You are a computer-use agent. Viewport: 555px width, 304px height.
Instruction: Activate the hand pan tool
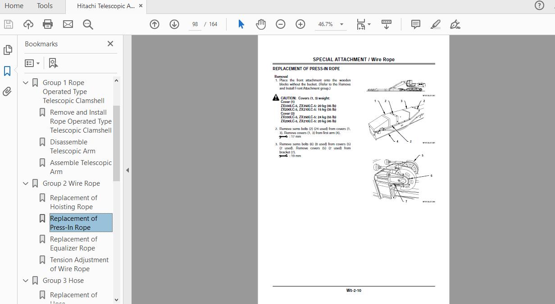(x=261, y=24)
